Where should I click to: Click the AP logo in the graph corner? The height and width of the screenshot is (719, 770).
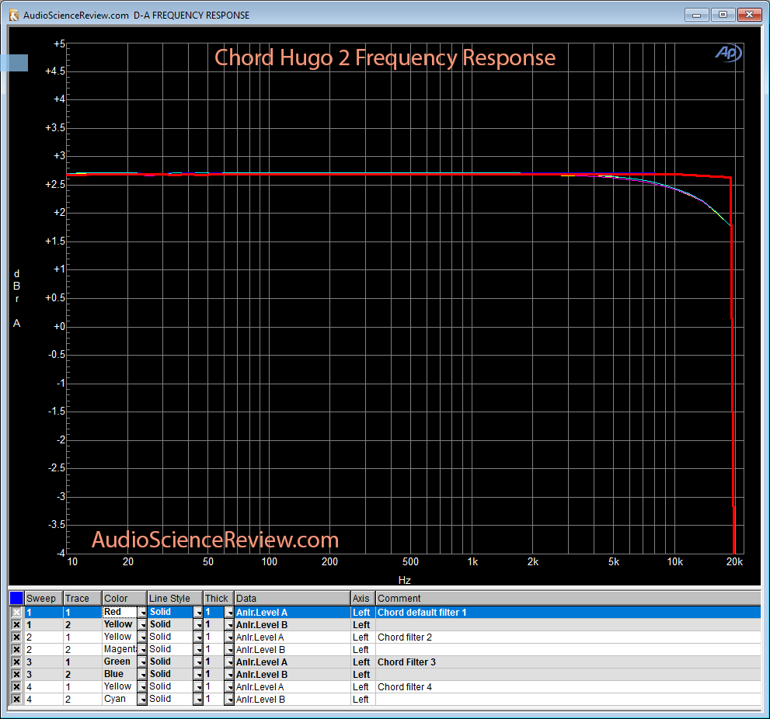click(x=728, y=53)
